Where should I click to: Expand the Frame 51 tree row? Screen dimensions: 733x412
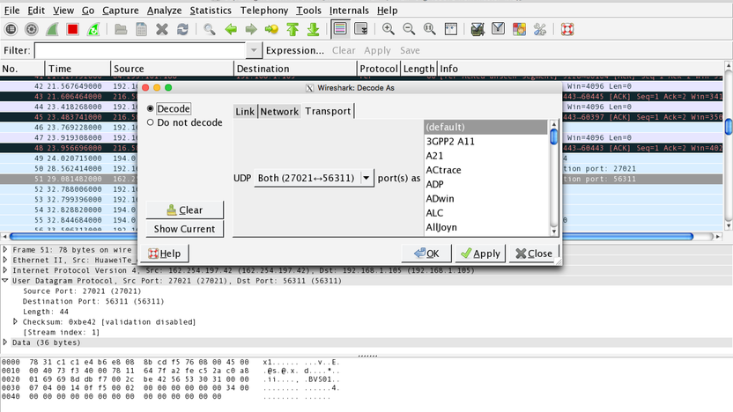tap(5, 249)
